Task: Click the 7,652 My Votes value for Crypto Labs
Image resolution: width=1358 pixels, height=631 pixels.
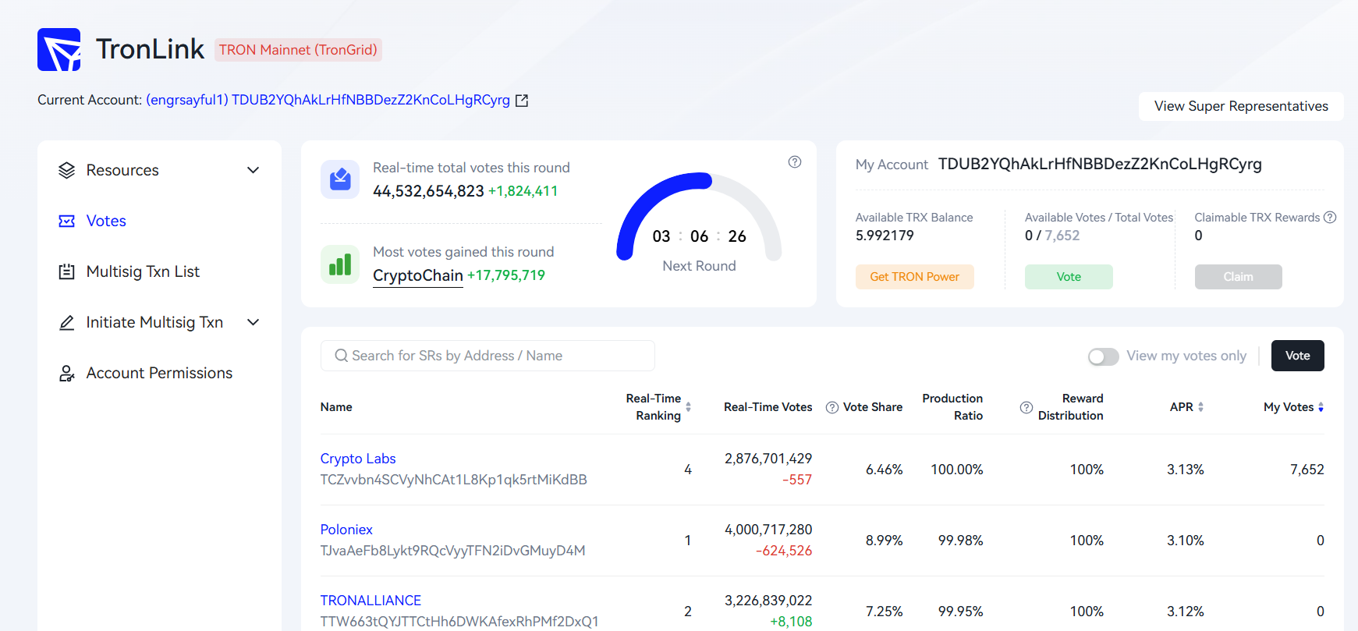Action: (1307, 470)
